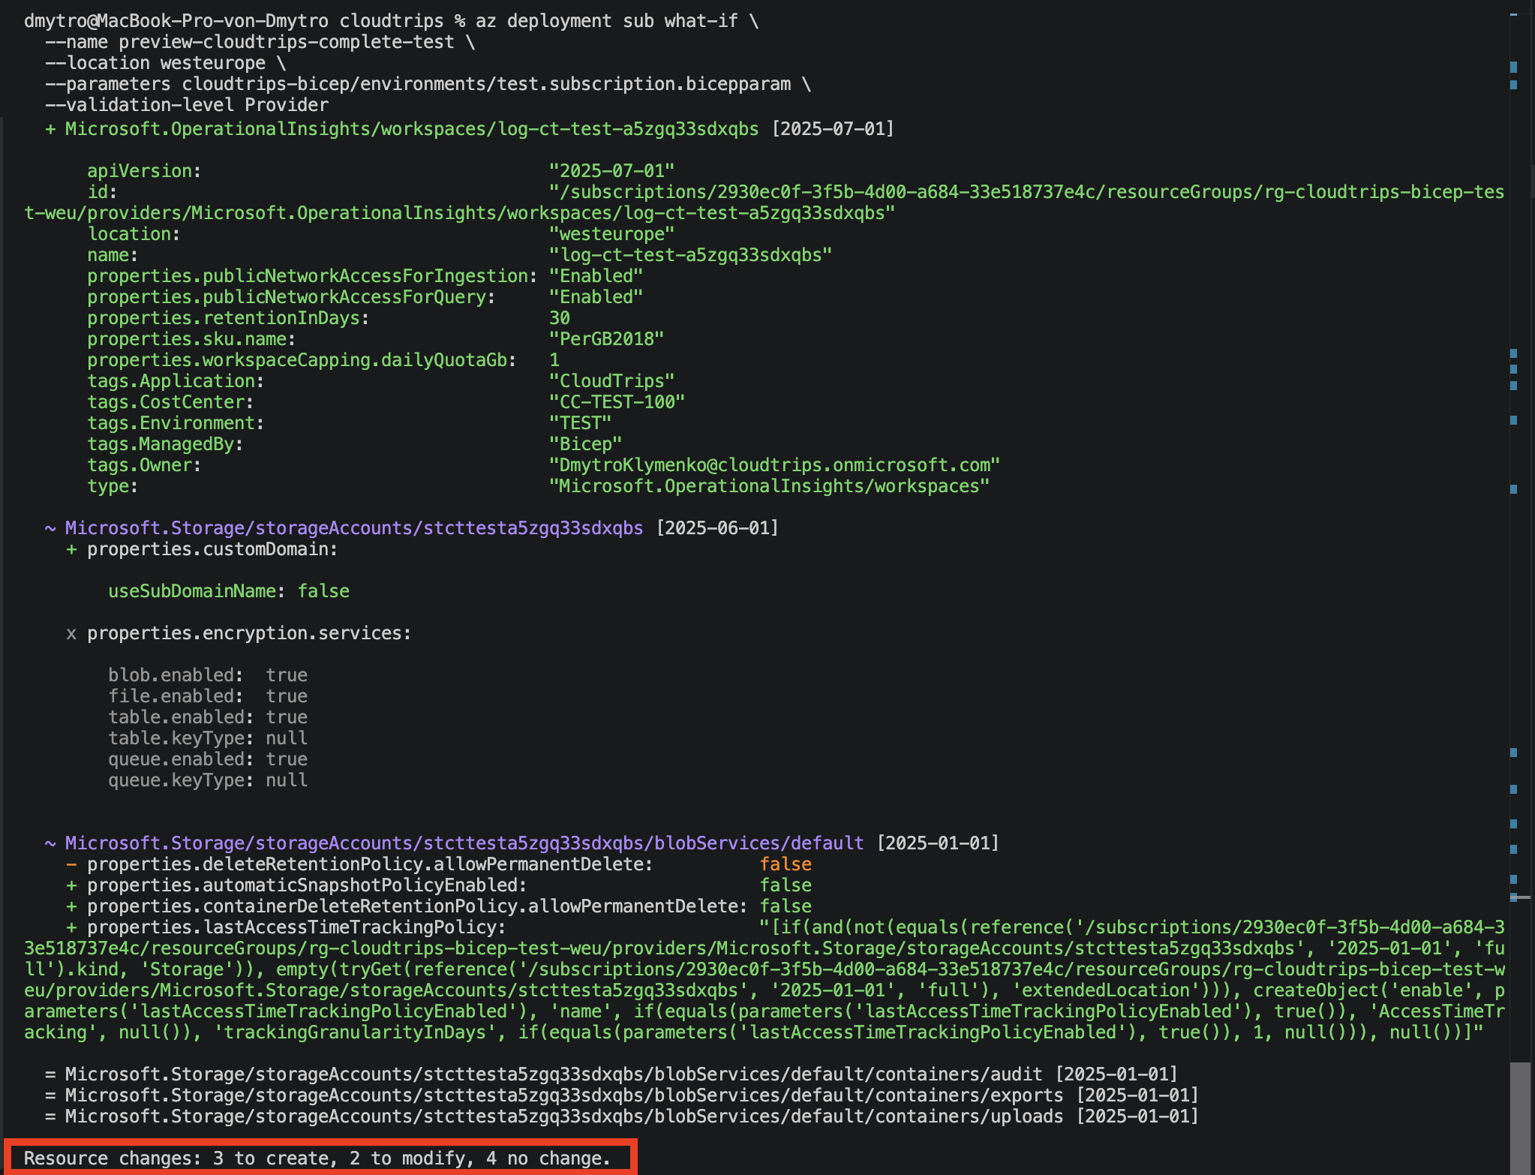Viewport: 1535px width, 1175px height.
Task: Click the vertical scrollbar thumb at bottom right
Action: tap(1520, 1118)
